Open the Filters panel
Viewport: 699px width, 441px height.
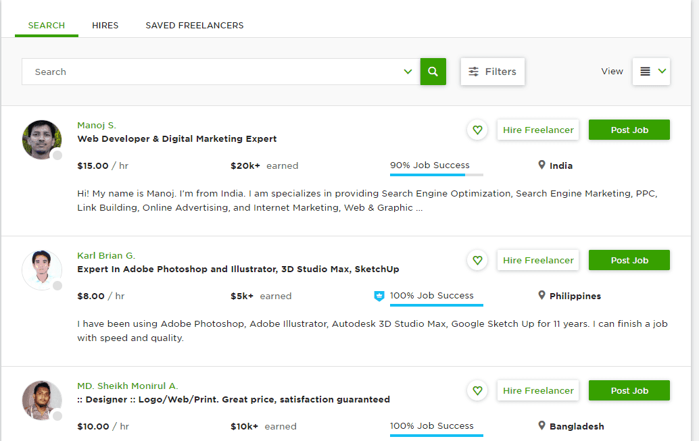[x=493, y=72]
